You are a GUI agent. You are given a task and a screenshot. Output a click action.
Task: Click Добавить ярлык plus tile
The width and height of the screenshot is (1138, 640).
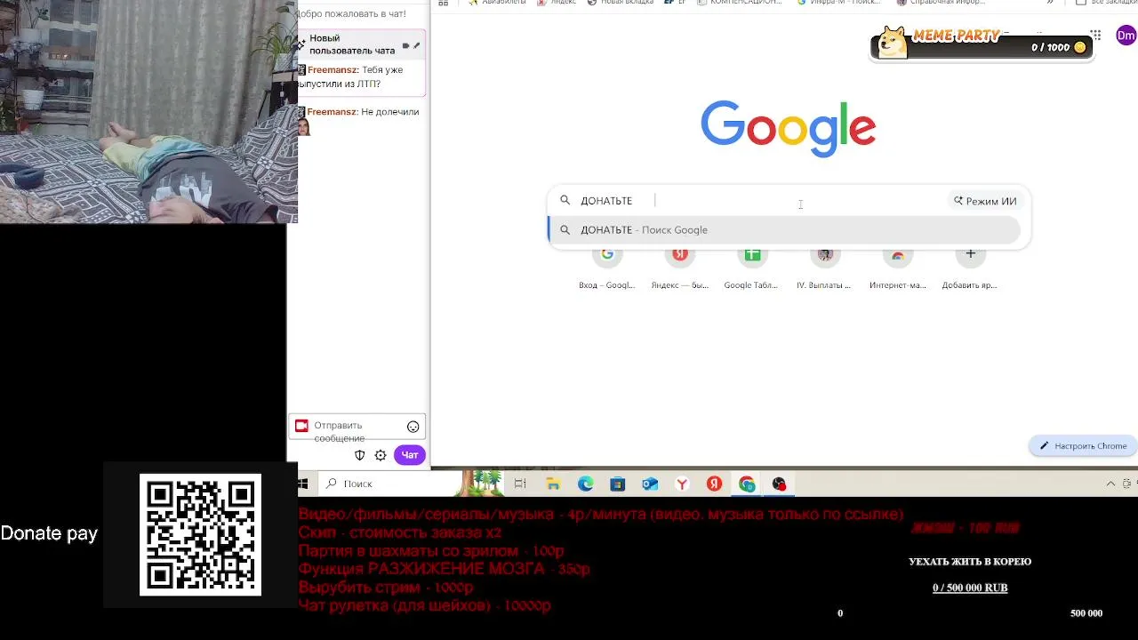tap(970, 268)
